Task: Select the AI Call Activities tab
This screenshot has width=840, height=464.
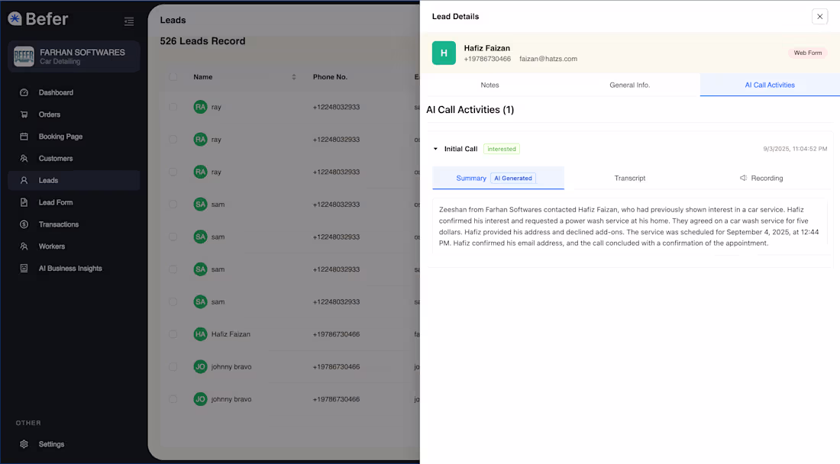Action: coord(770,85)
